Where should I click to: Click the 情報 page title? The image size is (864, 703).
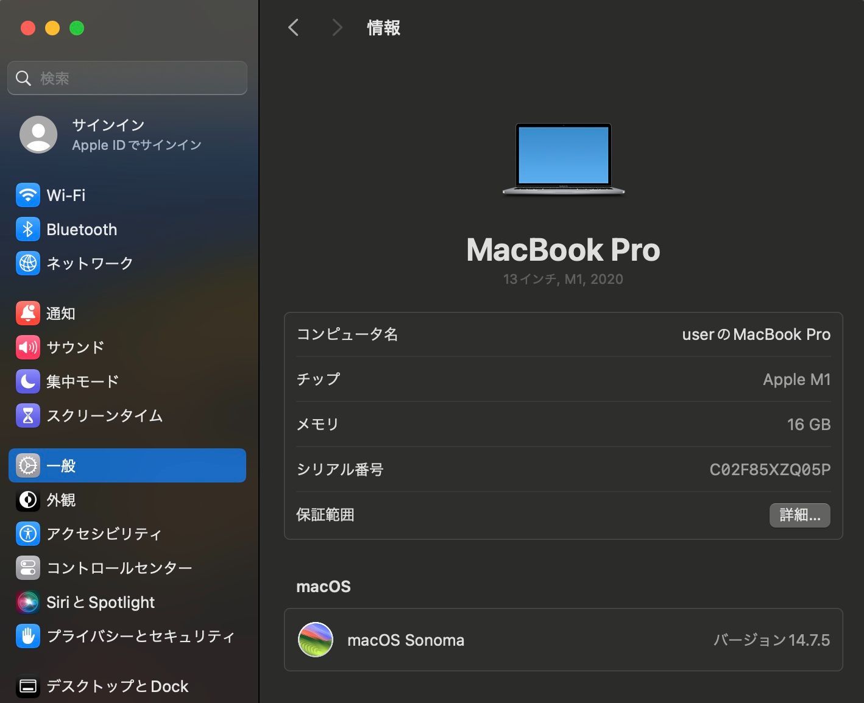(383, 27)
